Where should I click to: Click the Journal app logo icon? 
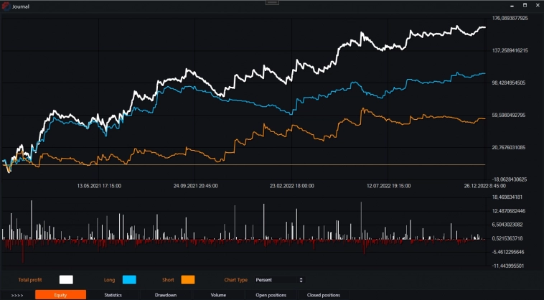pos(6,6)
